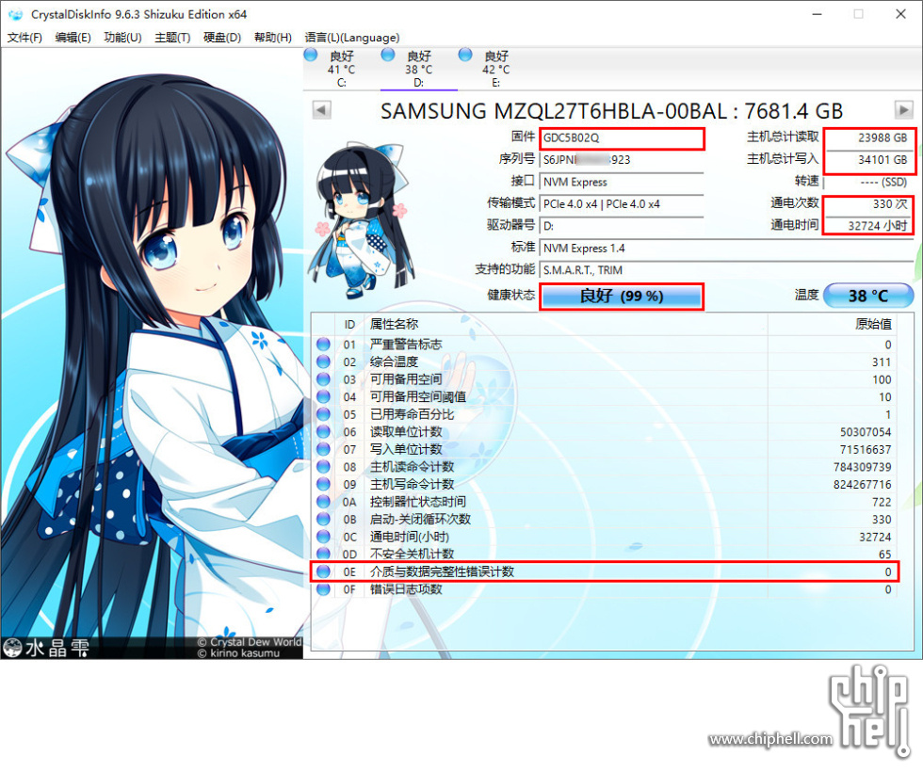
Task: Click the status orb for 不安全关机计数 row
Action: click(323, 554)
